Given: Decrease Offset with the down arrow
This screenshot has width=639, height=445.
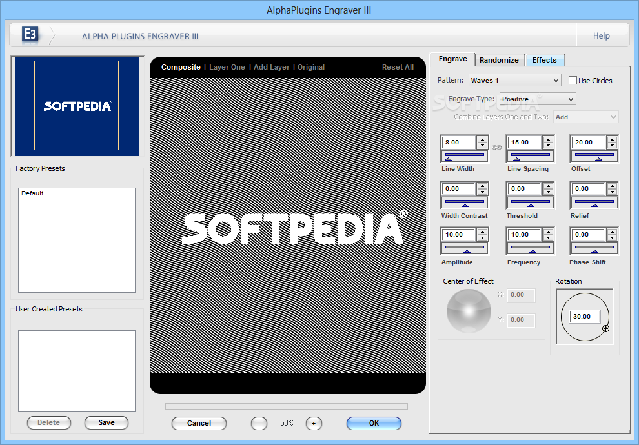Looking at the screenshot, I should pyautogui.click(x=612, y=145).
